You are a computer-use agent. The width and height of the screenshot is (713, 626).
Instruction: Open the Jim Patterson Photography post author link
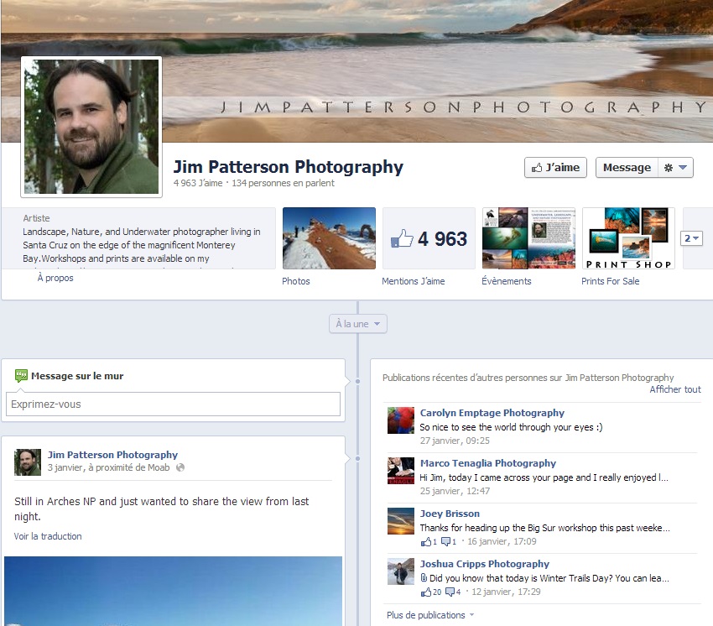pyautogui.click(x=112, y=455)
